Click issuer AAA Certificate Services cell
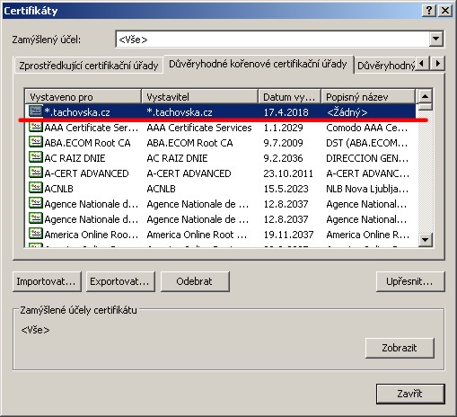The height and width of the screenshot is (417, 457). [199, 128]
